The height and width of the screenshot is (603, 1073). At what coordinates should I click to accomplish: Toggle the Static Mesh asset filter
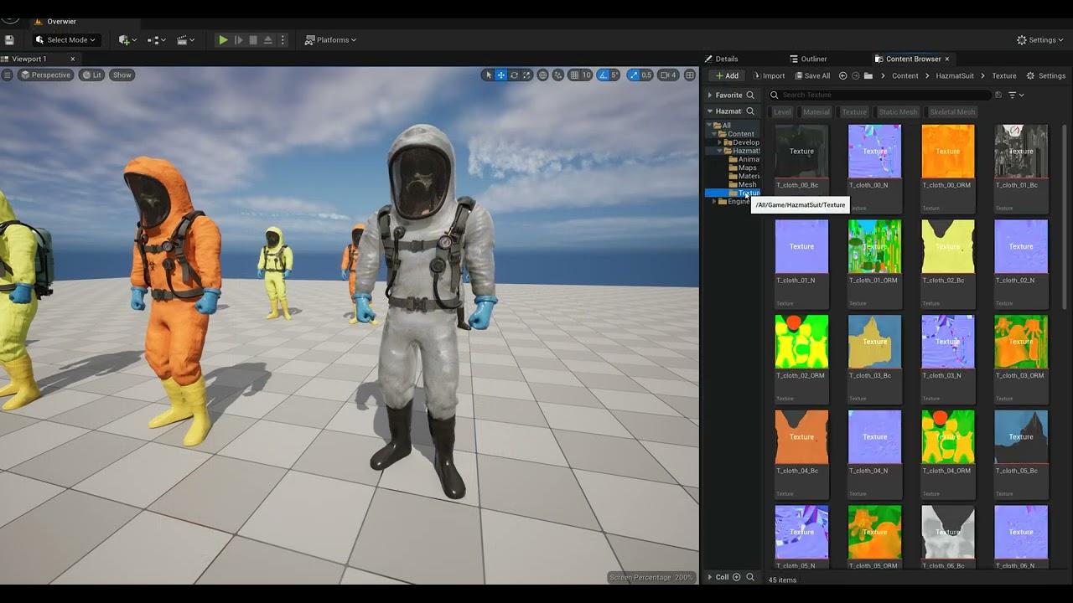(x=898, y=111)
